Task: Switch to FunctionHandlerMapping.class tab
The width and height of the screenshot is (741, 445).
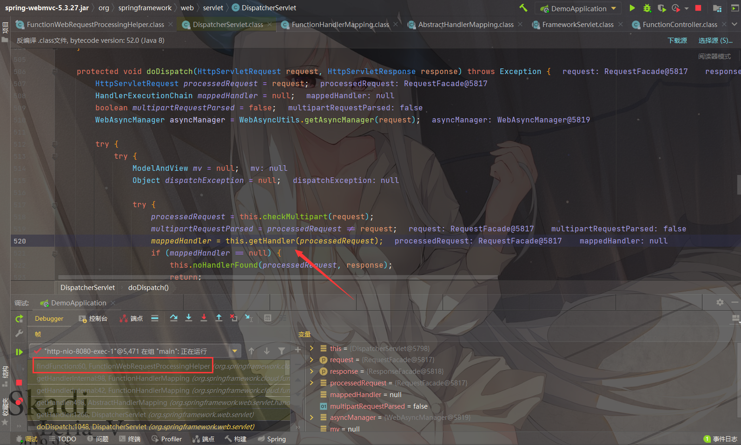Action: point(340,24)
